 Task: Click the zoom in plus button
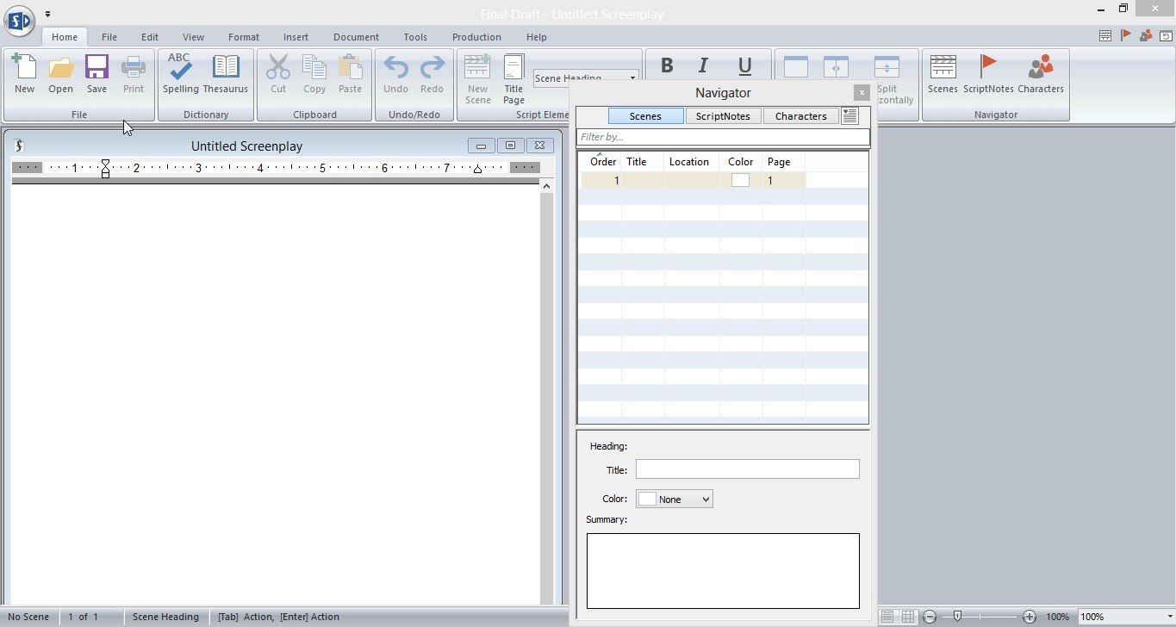(x=1030, y=617)
